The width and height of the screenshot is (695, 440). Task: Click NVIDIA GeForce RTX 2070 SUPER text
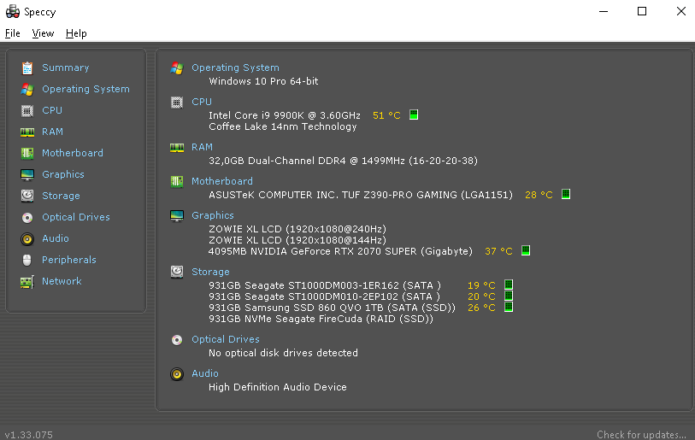point(340,252)
